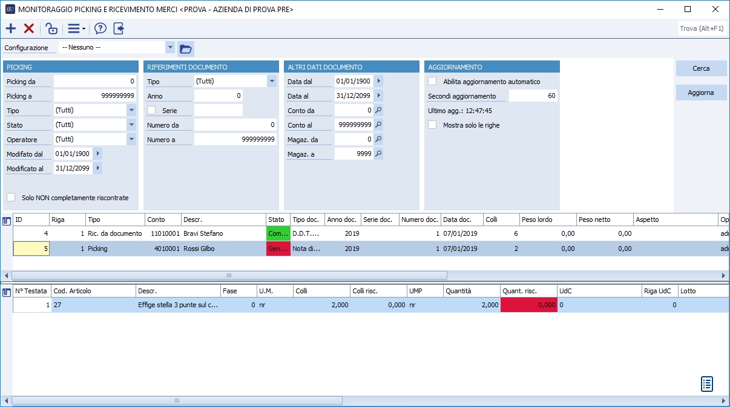
Task: Open configuration folder icon
Action: (185, 48)
